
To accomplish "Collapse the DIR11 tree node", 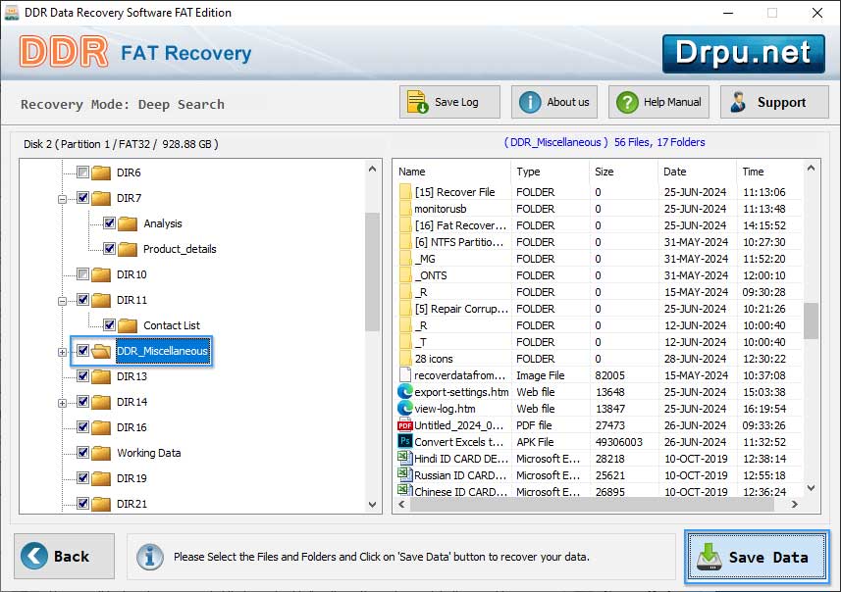I will coord(62,301).
